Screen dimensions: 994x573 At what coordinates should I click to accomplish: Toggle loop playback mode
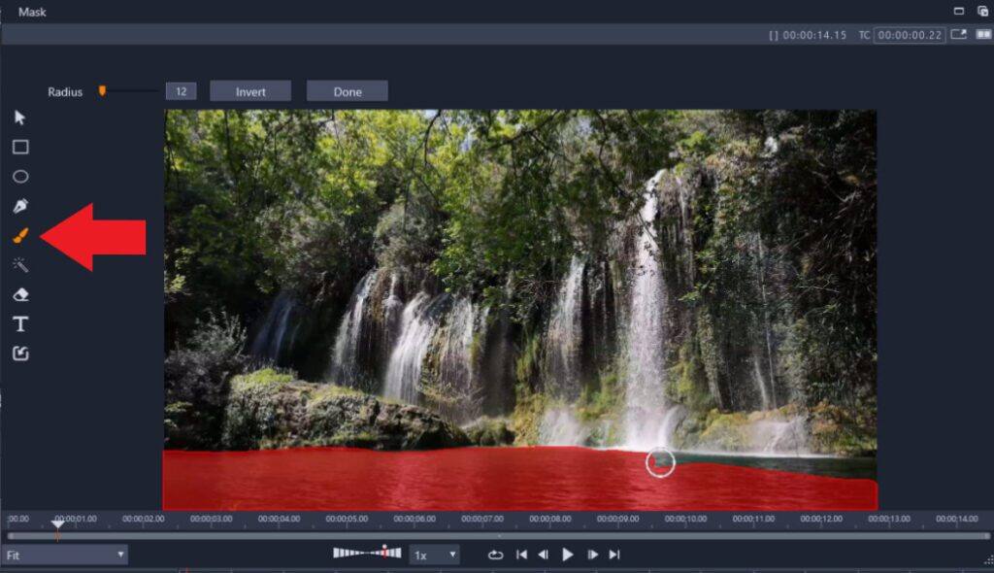494,555
